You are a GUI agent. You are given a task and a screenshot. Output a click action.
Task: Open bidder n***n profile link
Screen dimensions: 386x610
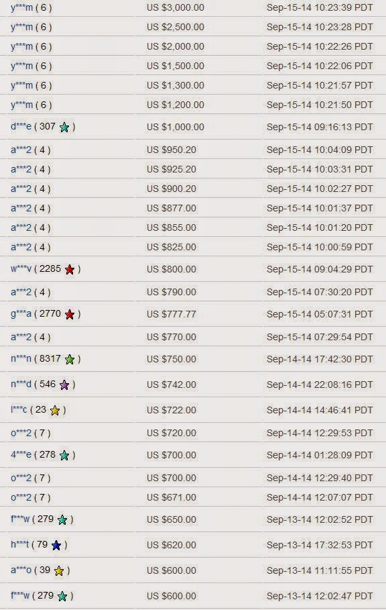(x=21, y=359)
